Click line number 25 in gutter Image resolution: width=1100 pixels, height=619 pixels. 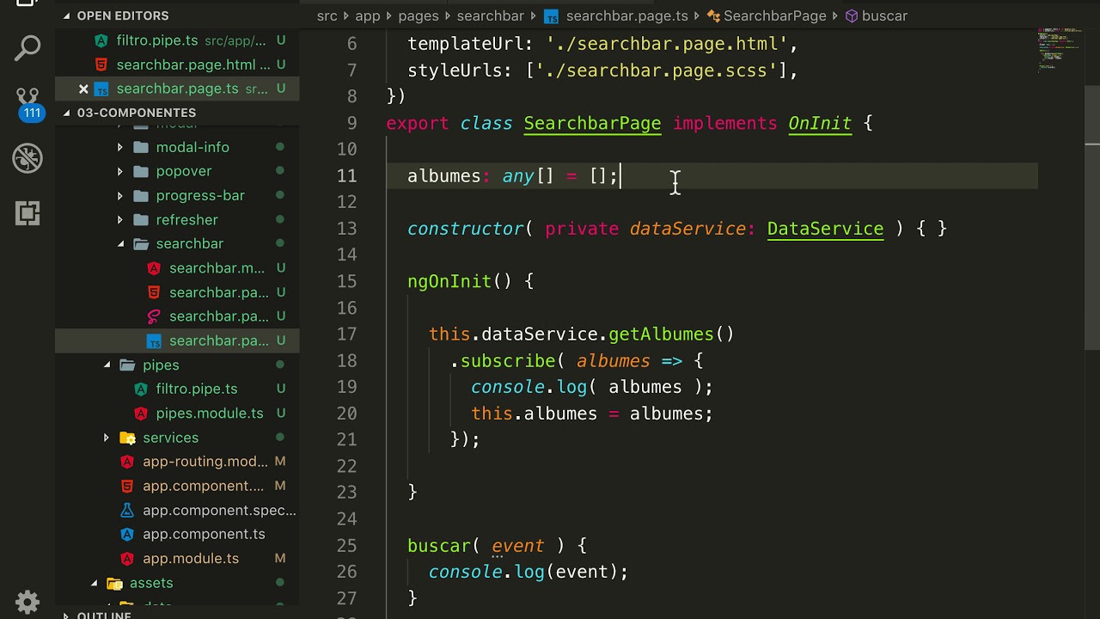tap(346, 545)
